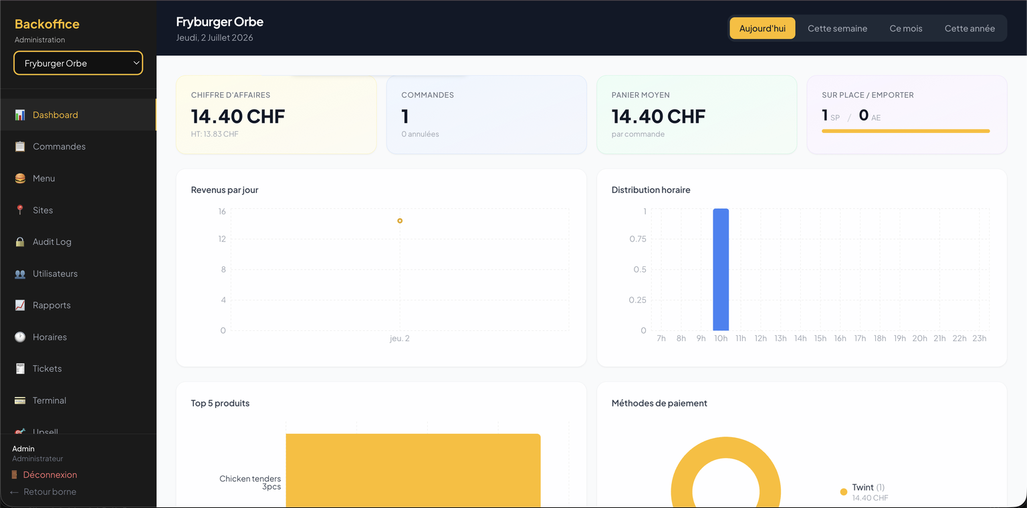Viewport: 1027px width, 508px height.
Task: Open the Audit Log page
Action: coord(78,242)
